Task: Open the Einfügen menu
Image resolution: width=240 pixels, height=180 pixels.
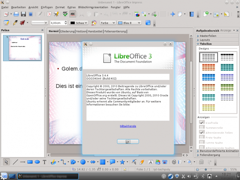Action: (x=47, y=7)
